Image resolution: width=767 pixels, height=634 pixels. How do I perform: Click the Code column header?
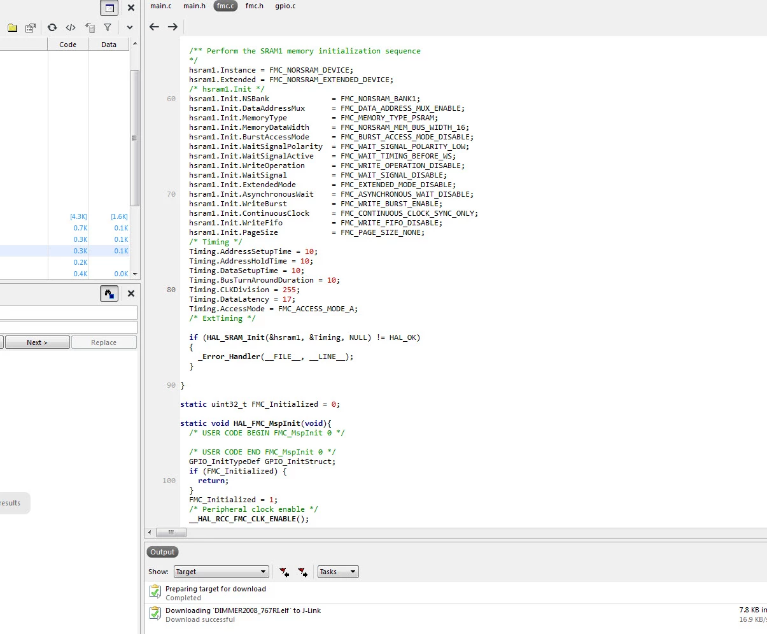pyautogui.click(x=67, y=45)
